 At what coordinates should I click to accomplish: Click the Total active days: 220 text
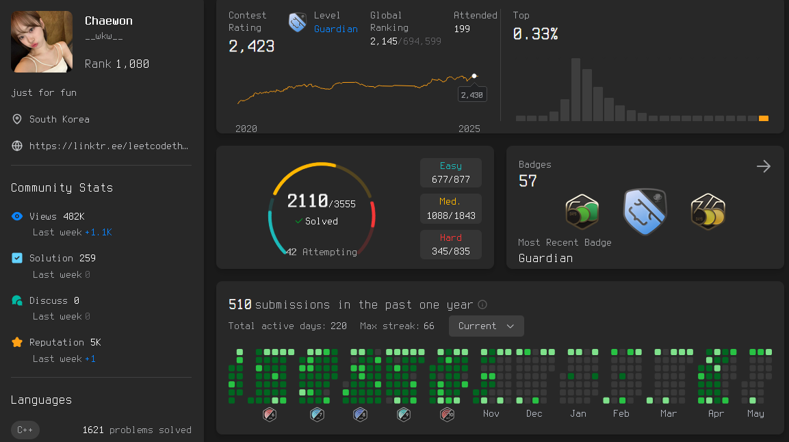287,326
